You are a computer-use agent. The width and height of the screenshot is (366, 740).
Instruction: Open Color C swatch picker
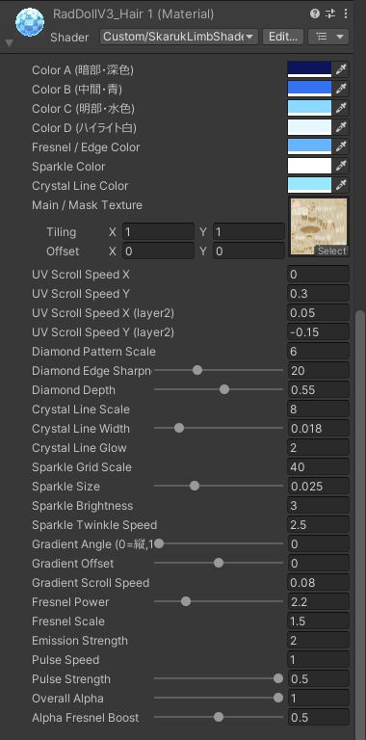[x=309, y=109]
